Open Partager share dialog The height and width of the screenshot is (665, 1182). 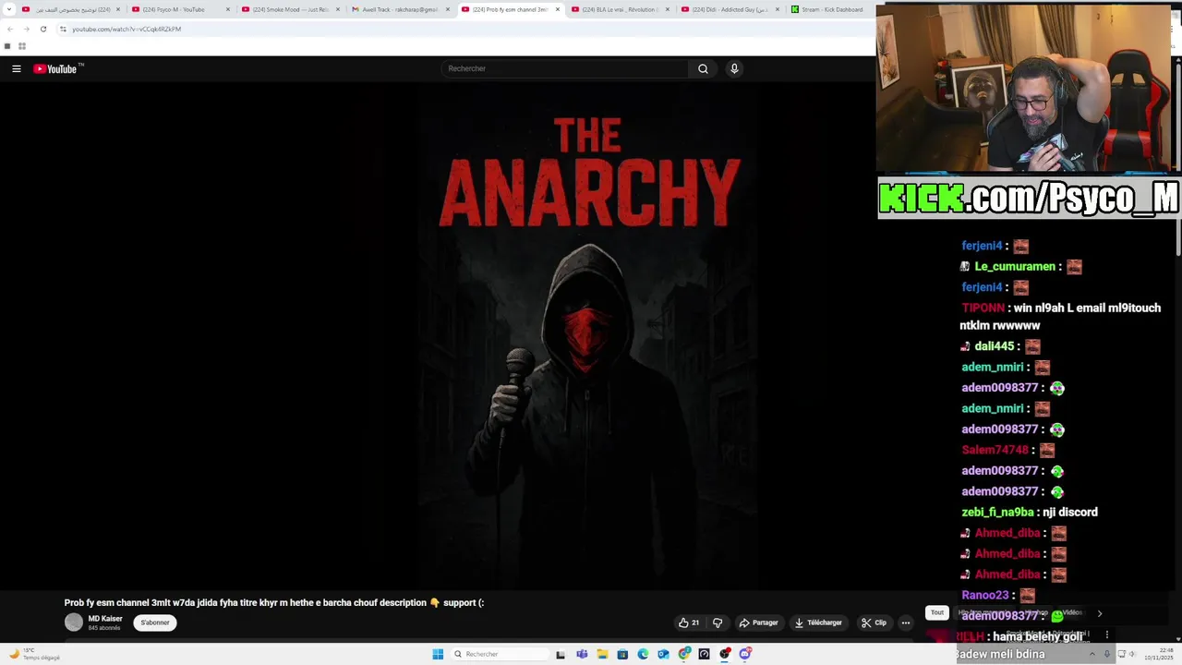click(x=759, y=623)
